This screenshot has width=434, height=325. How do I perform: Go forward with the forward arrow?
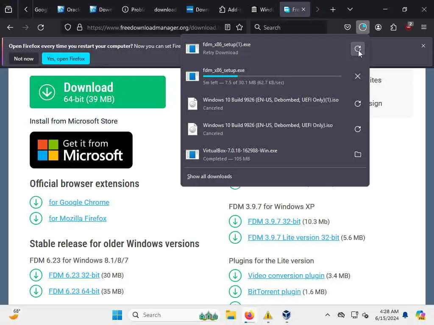(25, 28)
